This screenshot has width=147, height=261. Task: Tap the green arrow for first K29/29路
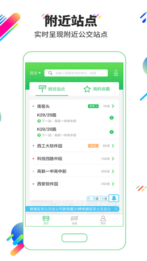click(x=112, y=118)
